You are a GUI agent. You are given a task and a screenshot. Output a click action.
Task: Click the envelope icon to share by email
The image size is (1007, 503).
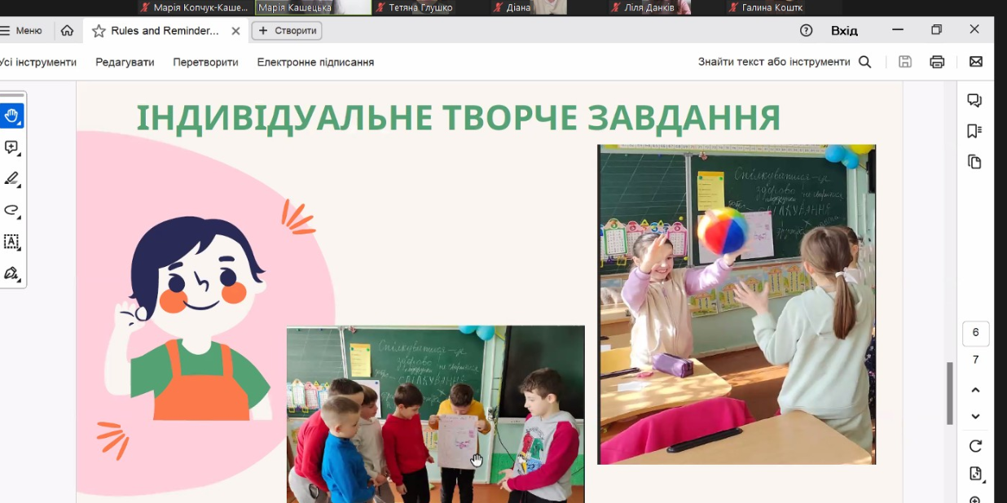coord(975,62)
